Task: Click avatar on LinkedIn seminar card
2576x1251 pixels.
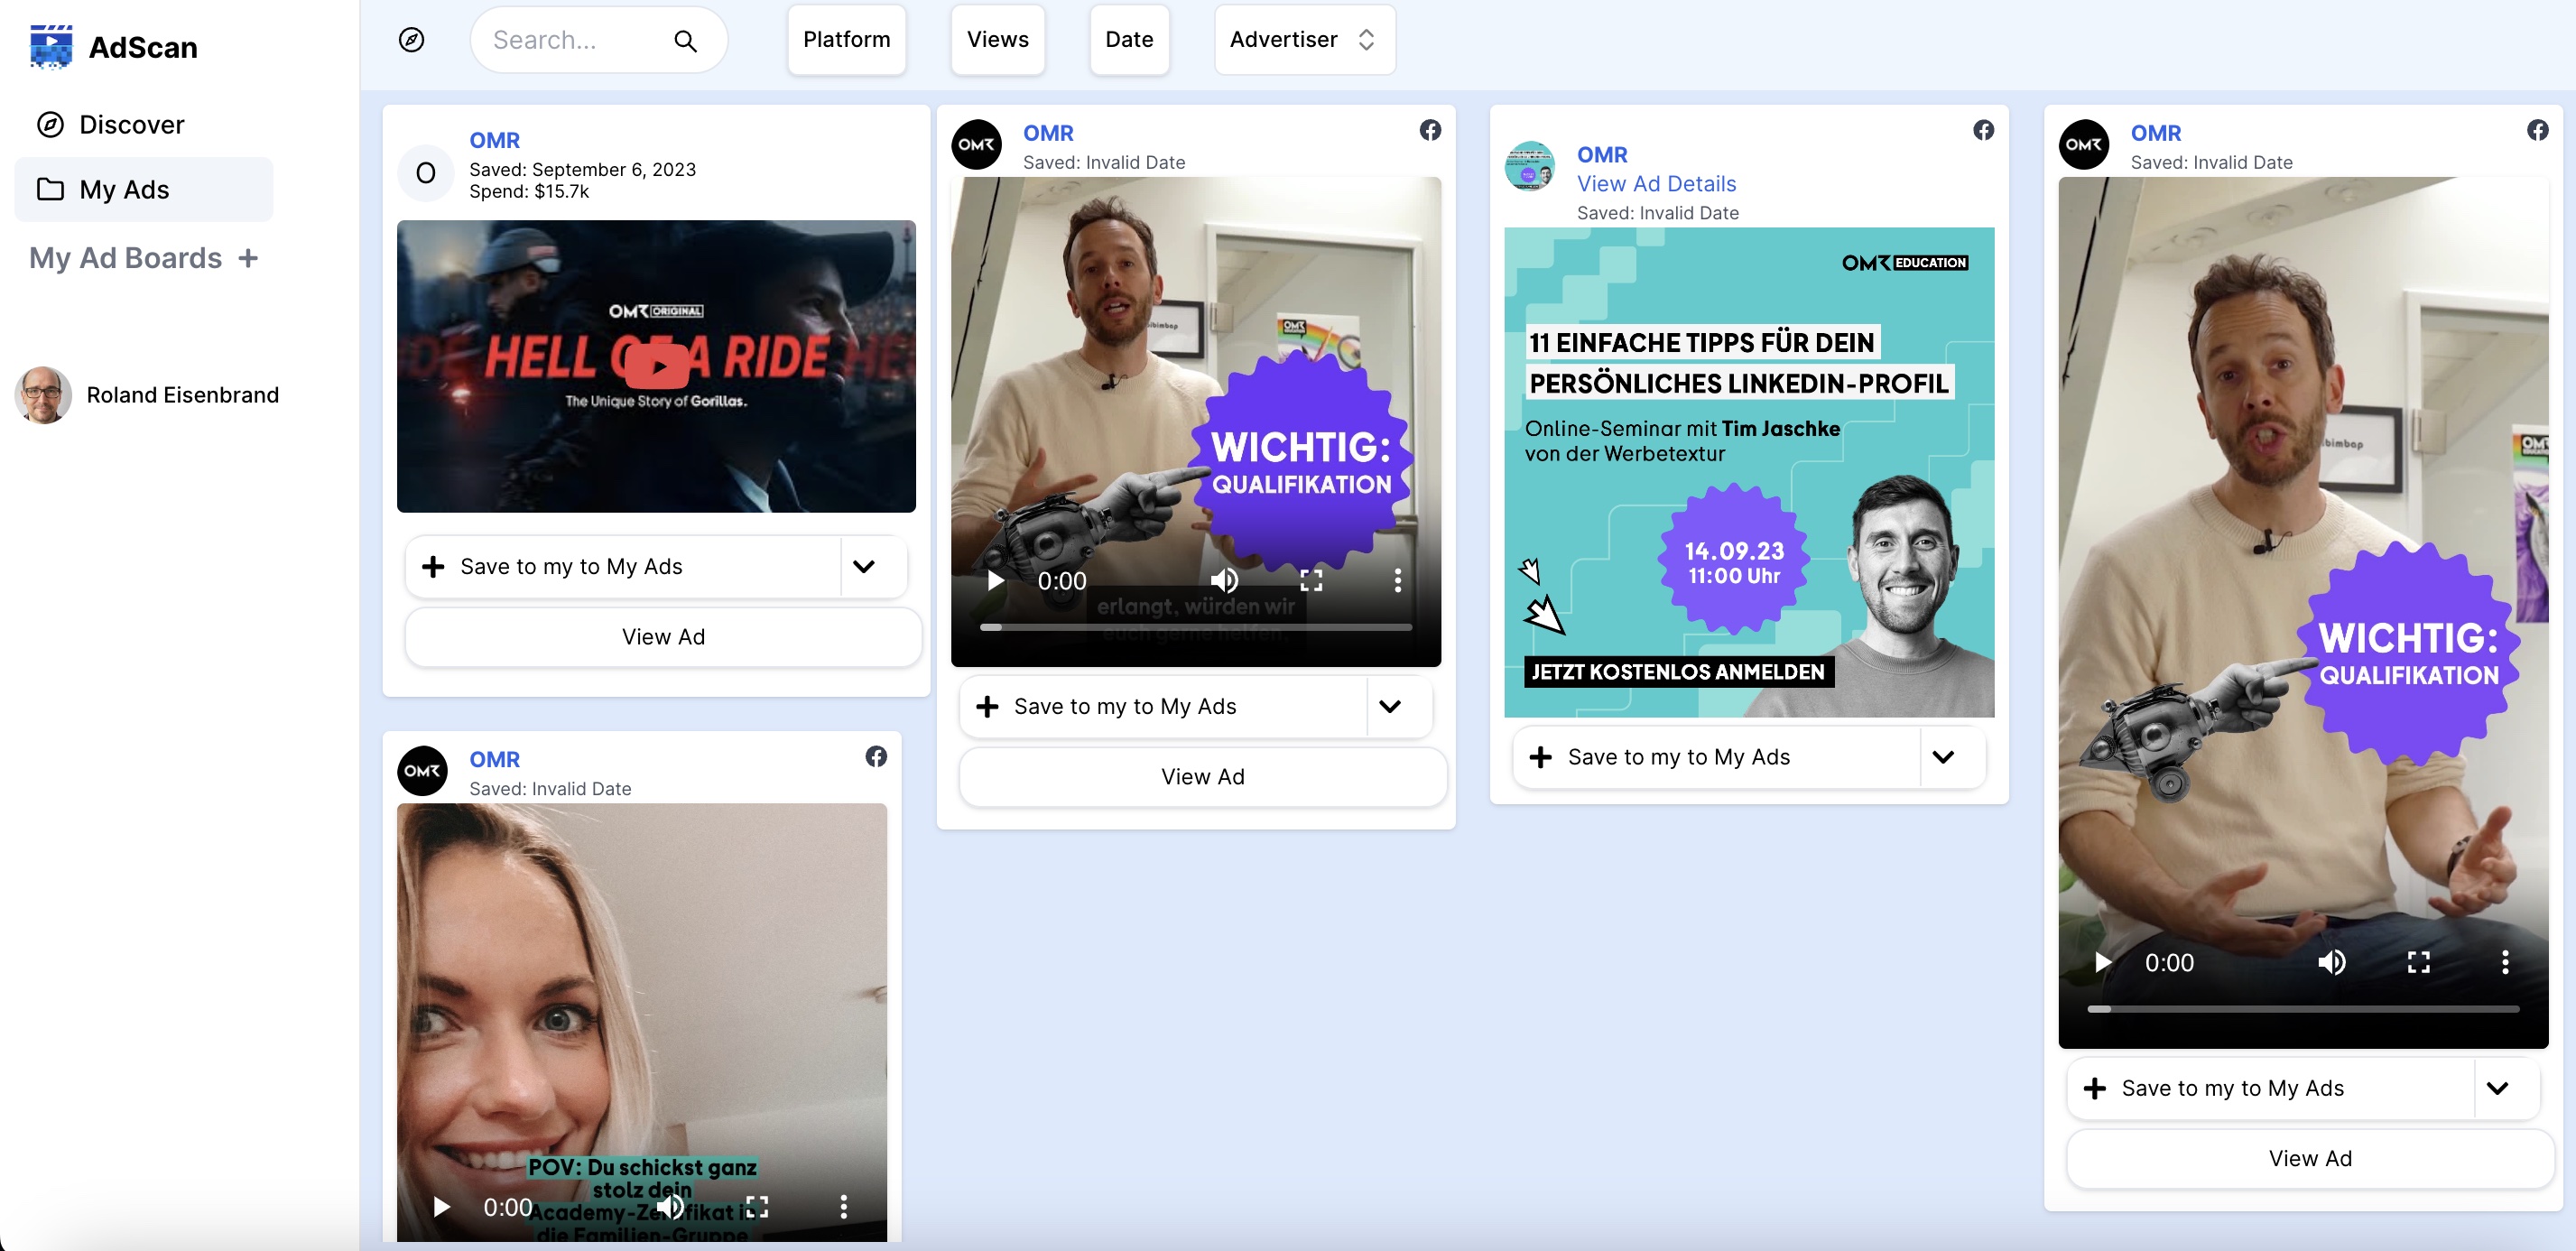Action: (x=1530, y=166)
